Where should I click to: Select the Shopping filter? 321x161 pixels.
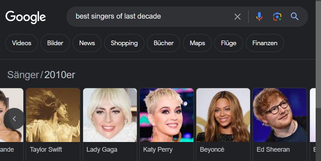pos(124,43)
